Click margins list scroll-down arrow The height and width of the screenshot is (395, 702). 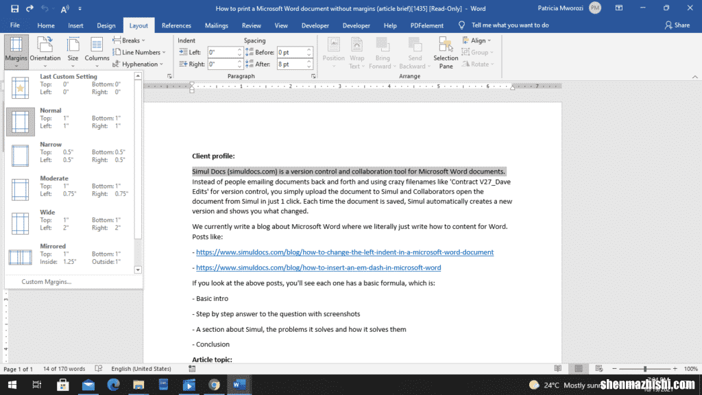tap(138, 270)
